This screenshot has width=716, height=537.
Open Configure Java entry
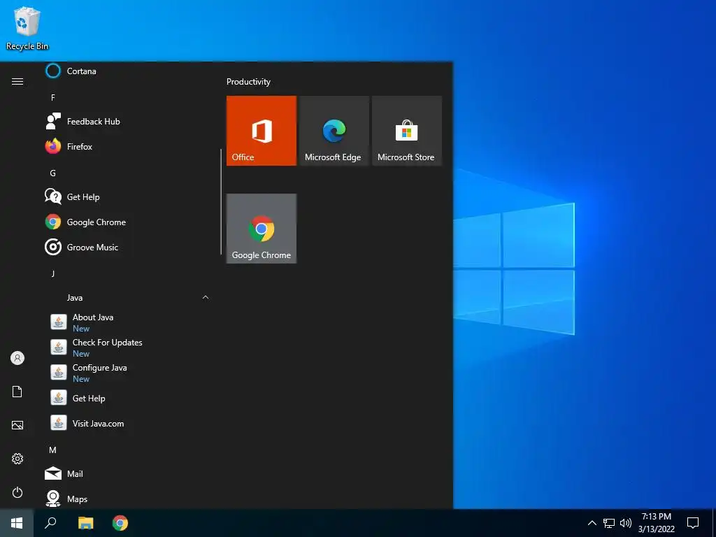tap(128, 373)
